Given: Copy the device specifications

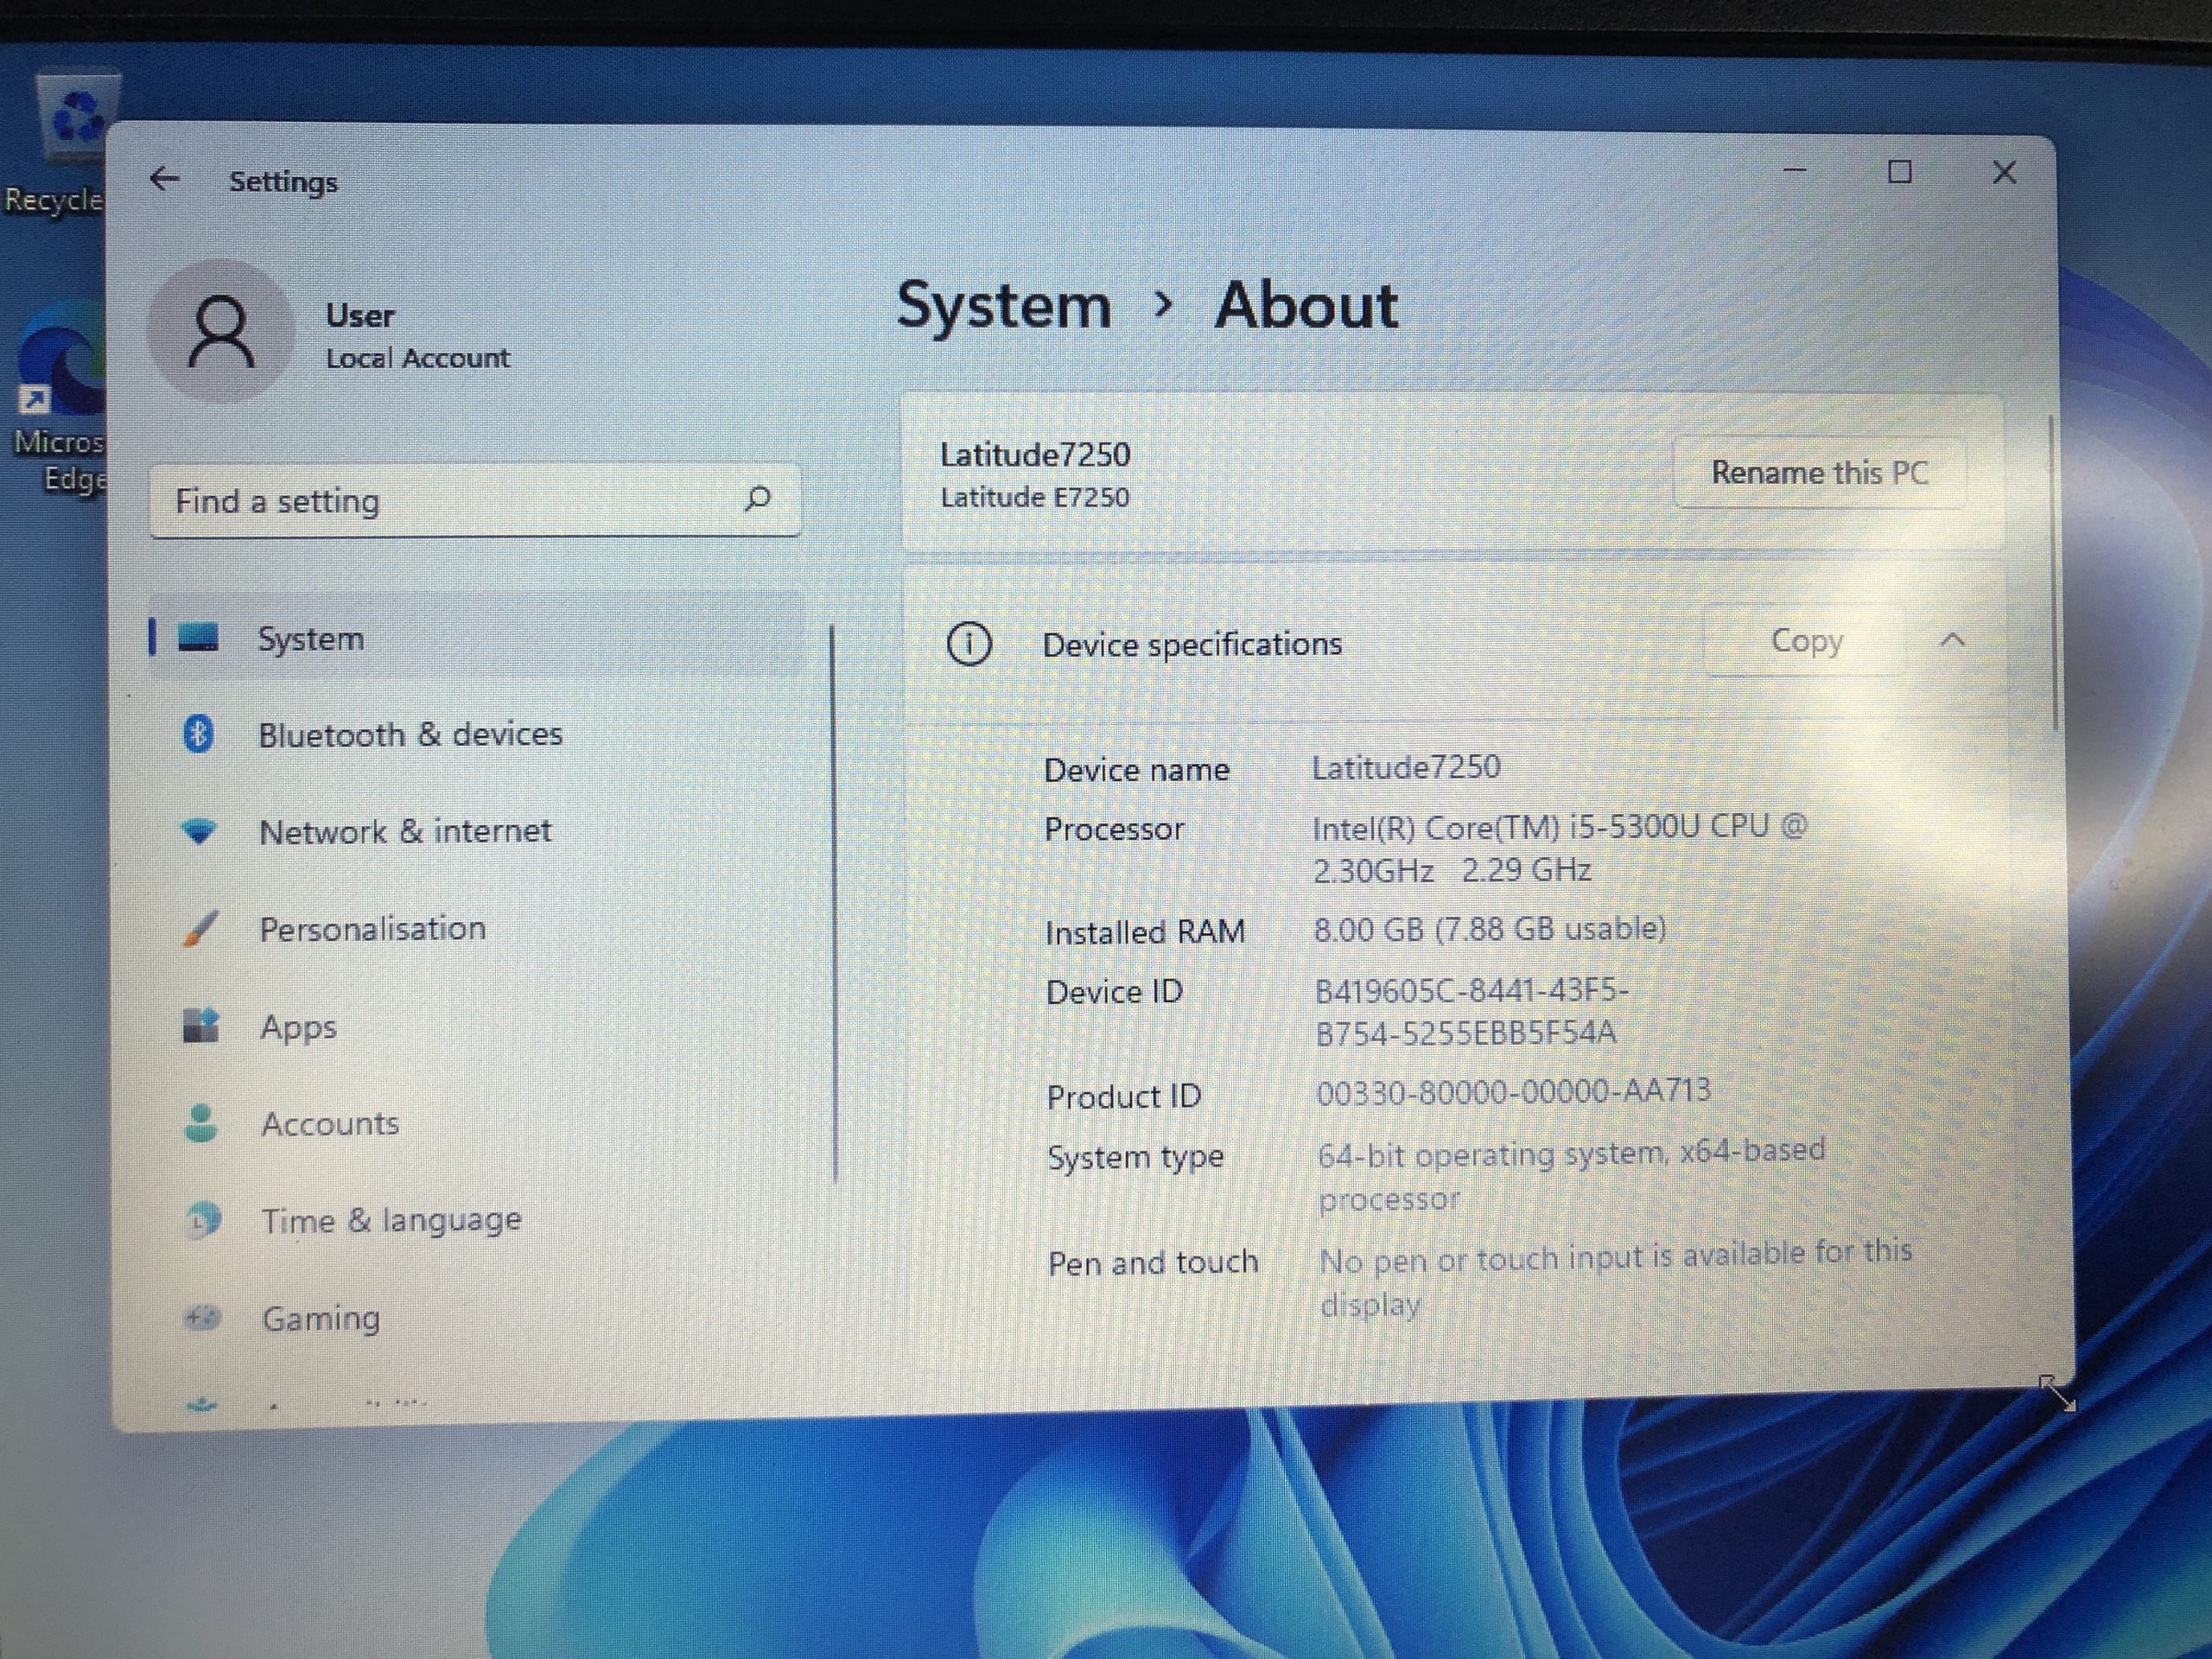Looking at the screenshot, I should (x=1805, y=640).
